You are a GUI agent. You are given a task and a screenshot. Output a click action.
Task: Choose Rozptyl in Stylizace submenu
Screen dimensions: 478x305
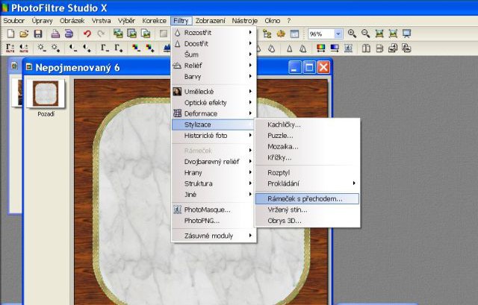[307, 172]
